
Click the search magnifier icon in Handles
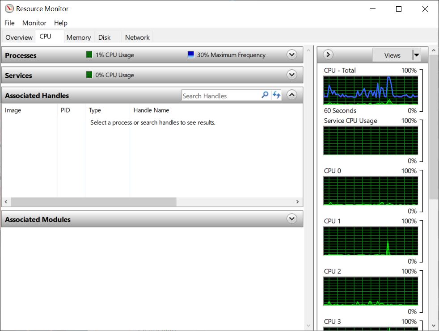(x=265, y=95)
